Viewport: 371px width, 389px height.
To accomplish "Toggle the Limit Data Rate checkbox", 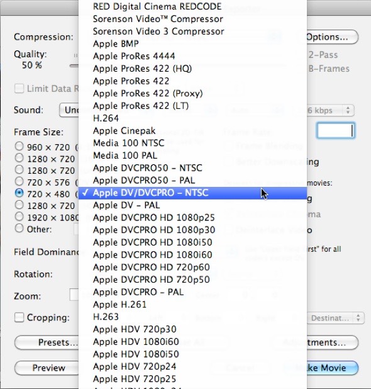I will (19, 88).
